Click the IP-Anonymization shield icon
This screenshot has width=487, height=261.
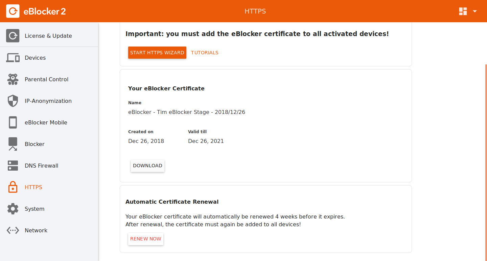(13, 101)
